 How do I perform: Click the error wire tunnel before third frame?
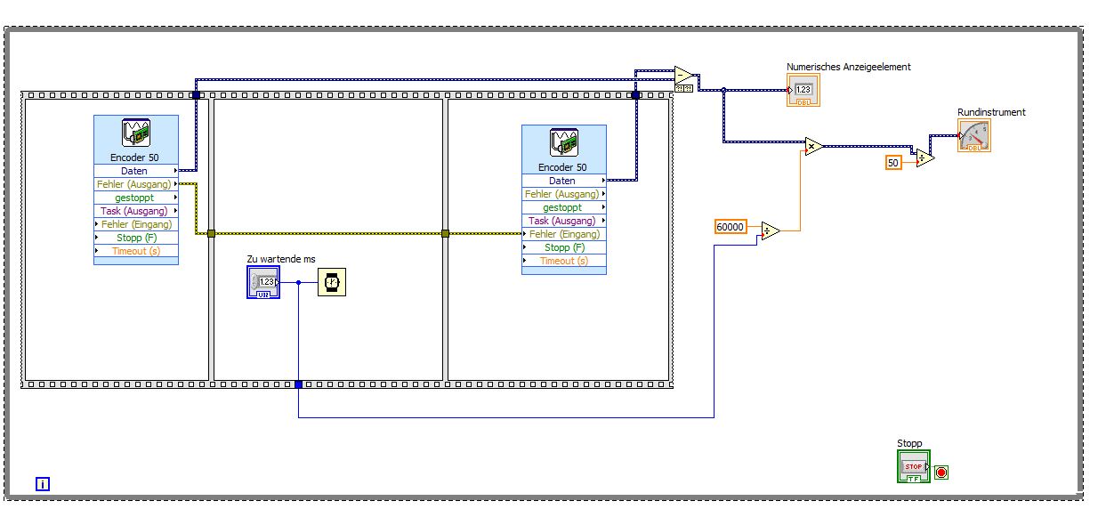click(x=445, y=234)
